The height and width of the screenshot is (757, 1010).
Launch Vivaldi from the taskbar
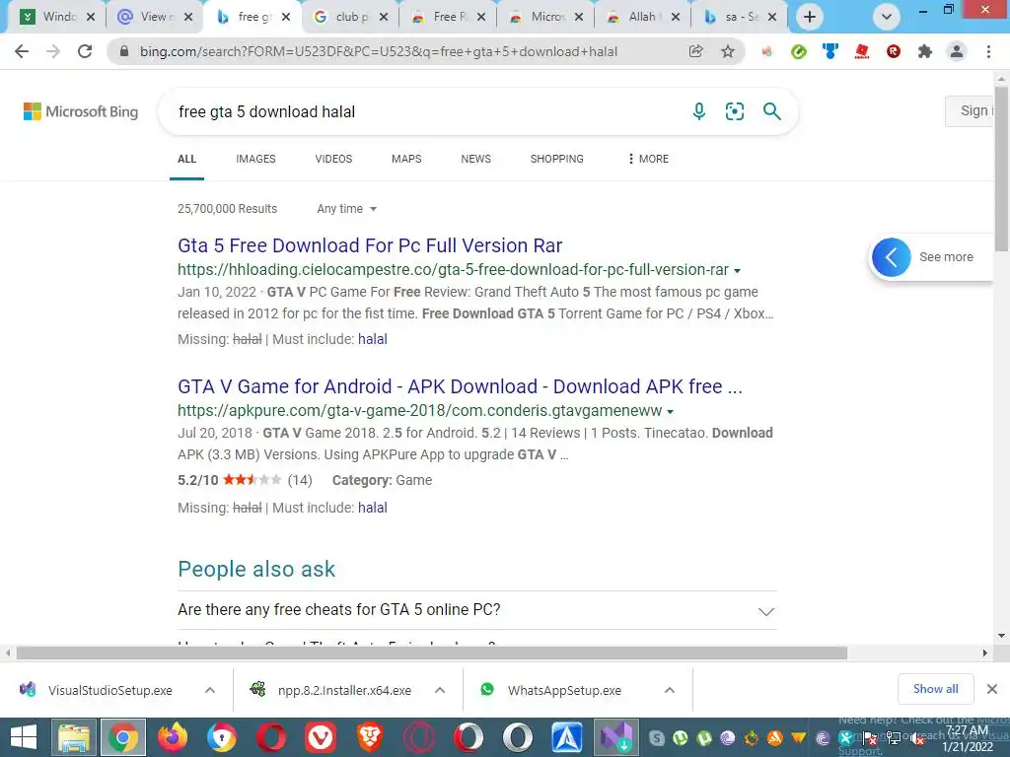pos(321,737)
